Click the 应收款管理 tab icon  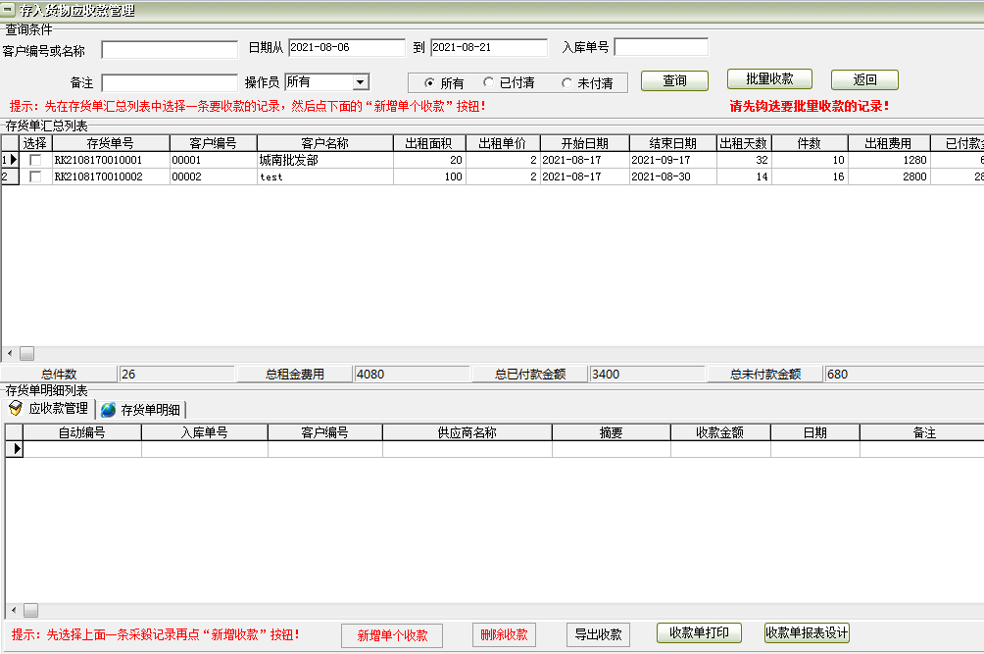(x=16, y=409)
